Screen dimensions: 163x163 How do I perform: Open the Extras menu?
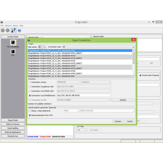click(15, 26)
